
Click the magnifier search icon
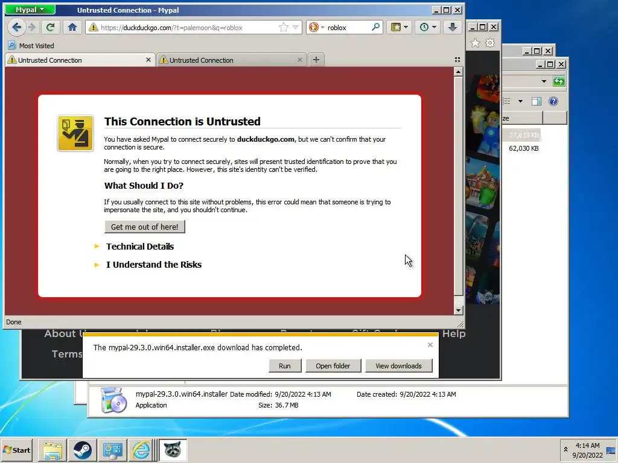pos(375,27)
